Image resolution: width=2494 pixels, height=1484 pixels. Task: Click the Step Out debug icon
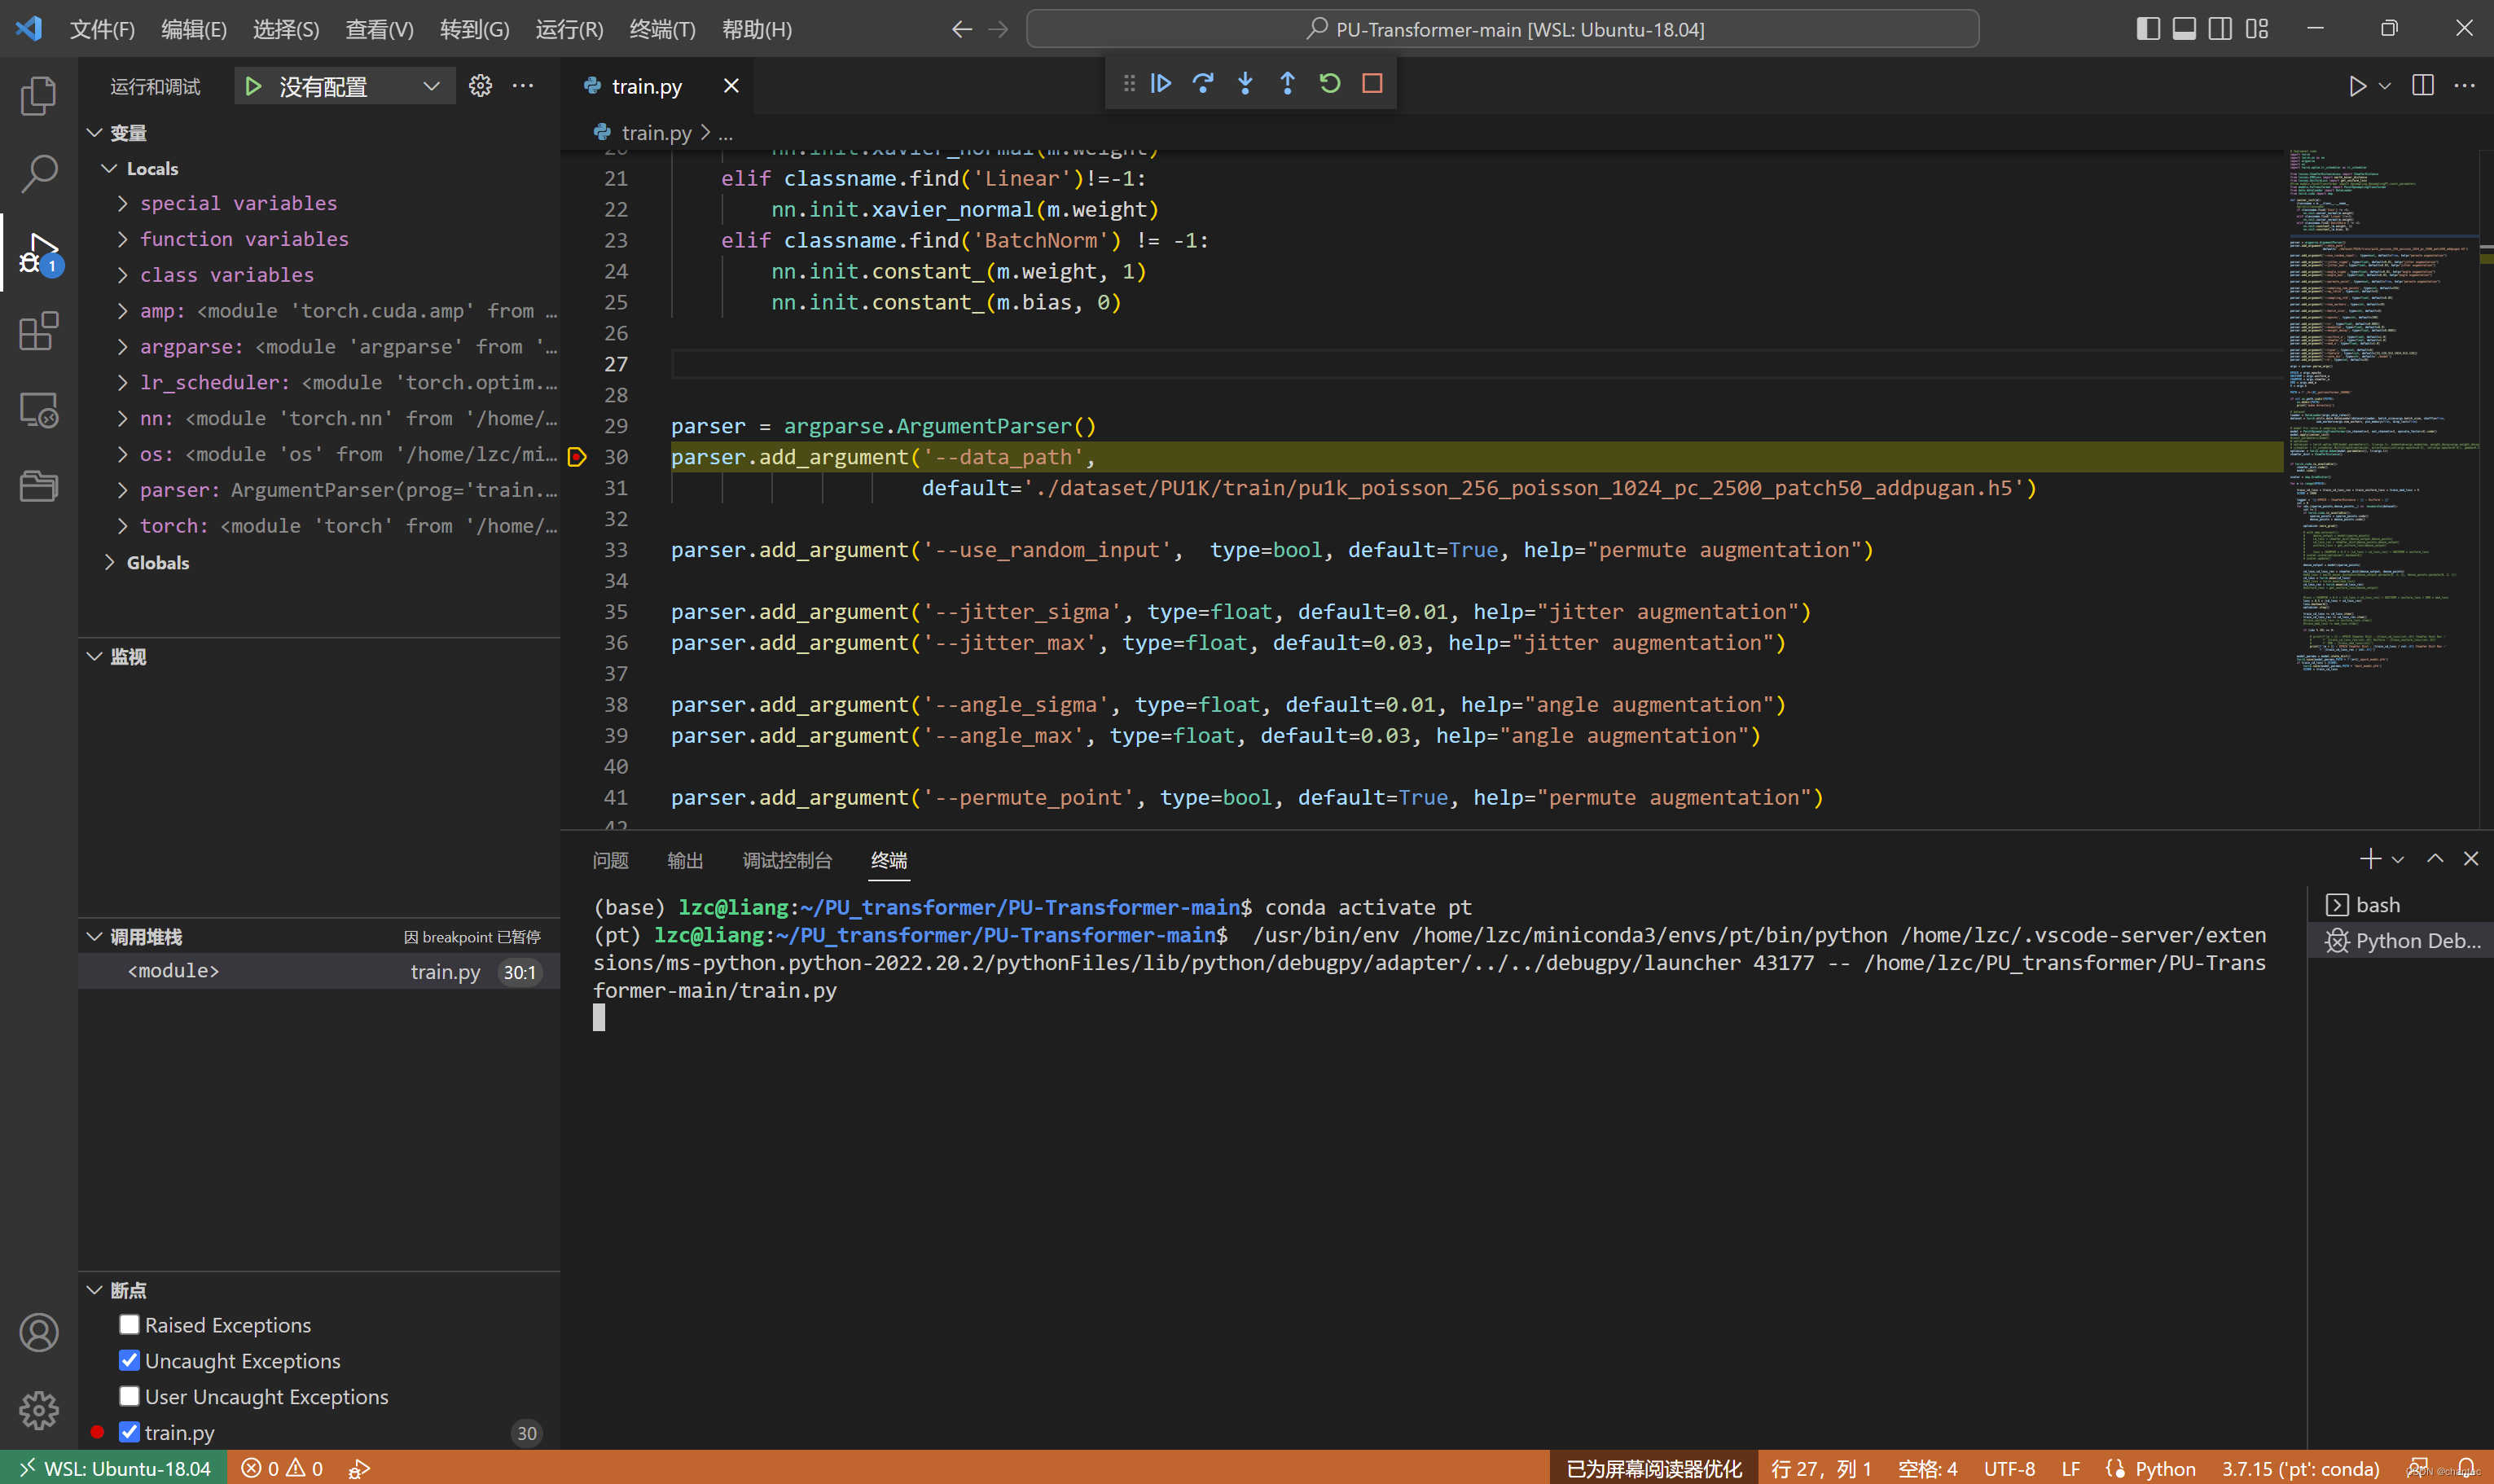pyautogui.click(x=1288, y=83)
